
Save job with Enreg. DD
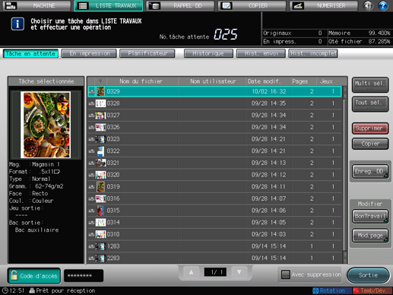coord(370,172)
